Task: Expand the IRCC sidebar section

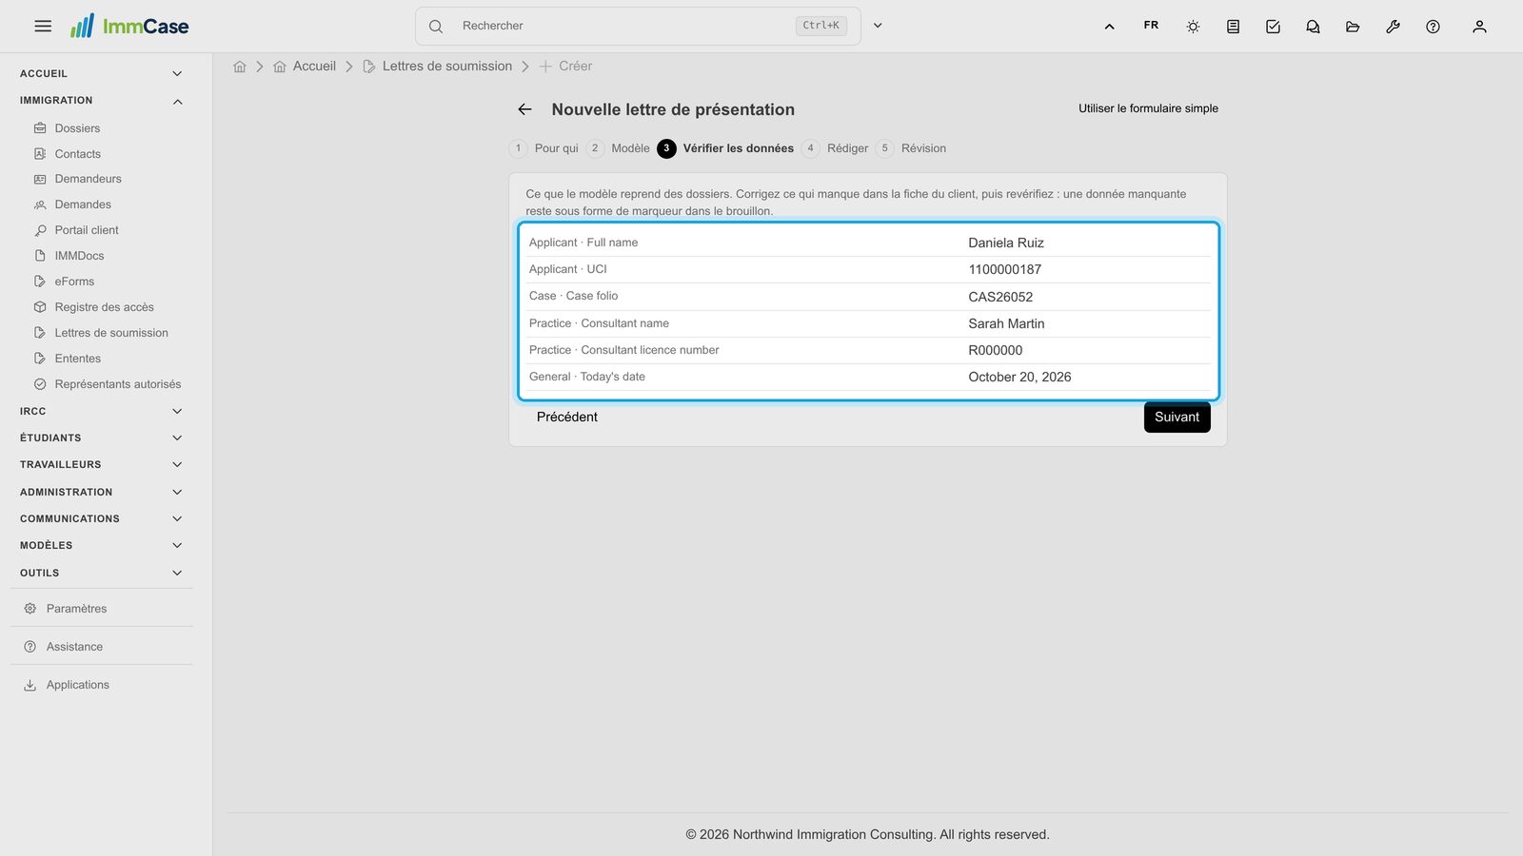Action: point(101,411)
